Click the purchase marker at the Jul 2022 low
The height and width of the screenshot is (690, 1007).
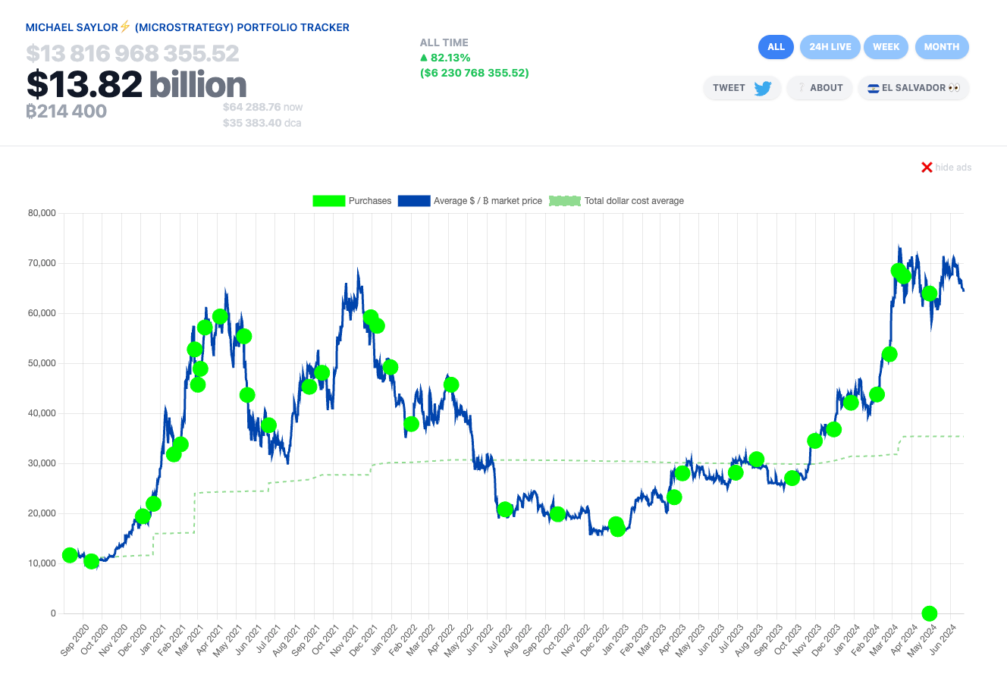coord(506,510)
